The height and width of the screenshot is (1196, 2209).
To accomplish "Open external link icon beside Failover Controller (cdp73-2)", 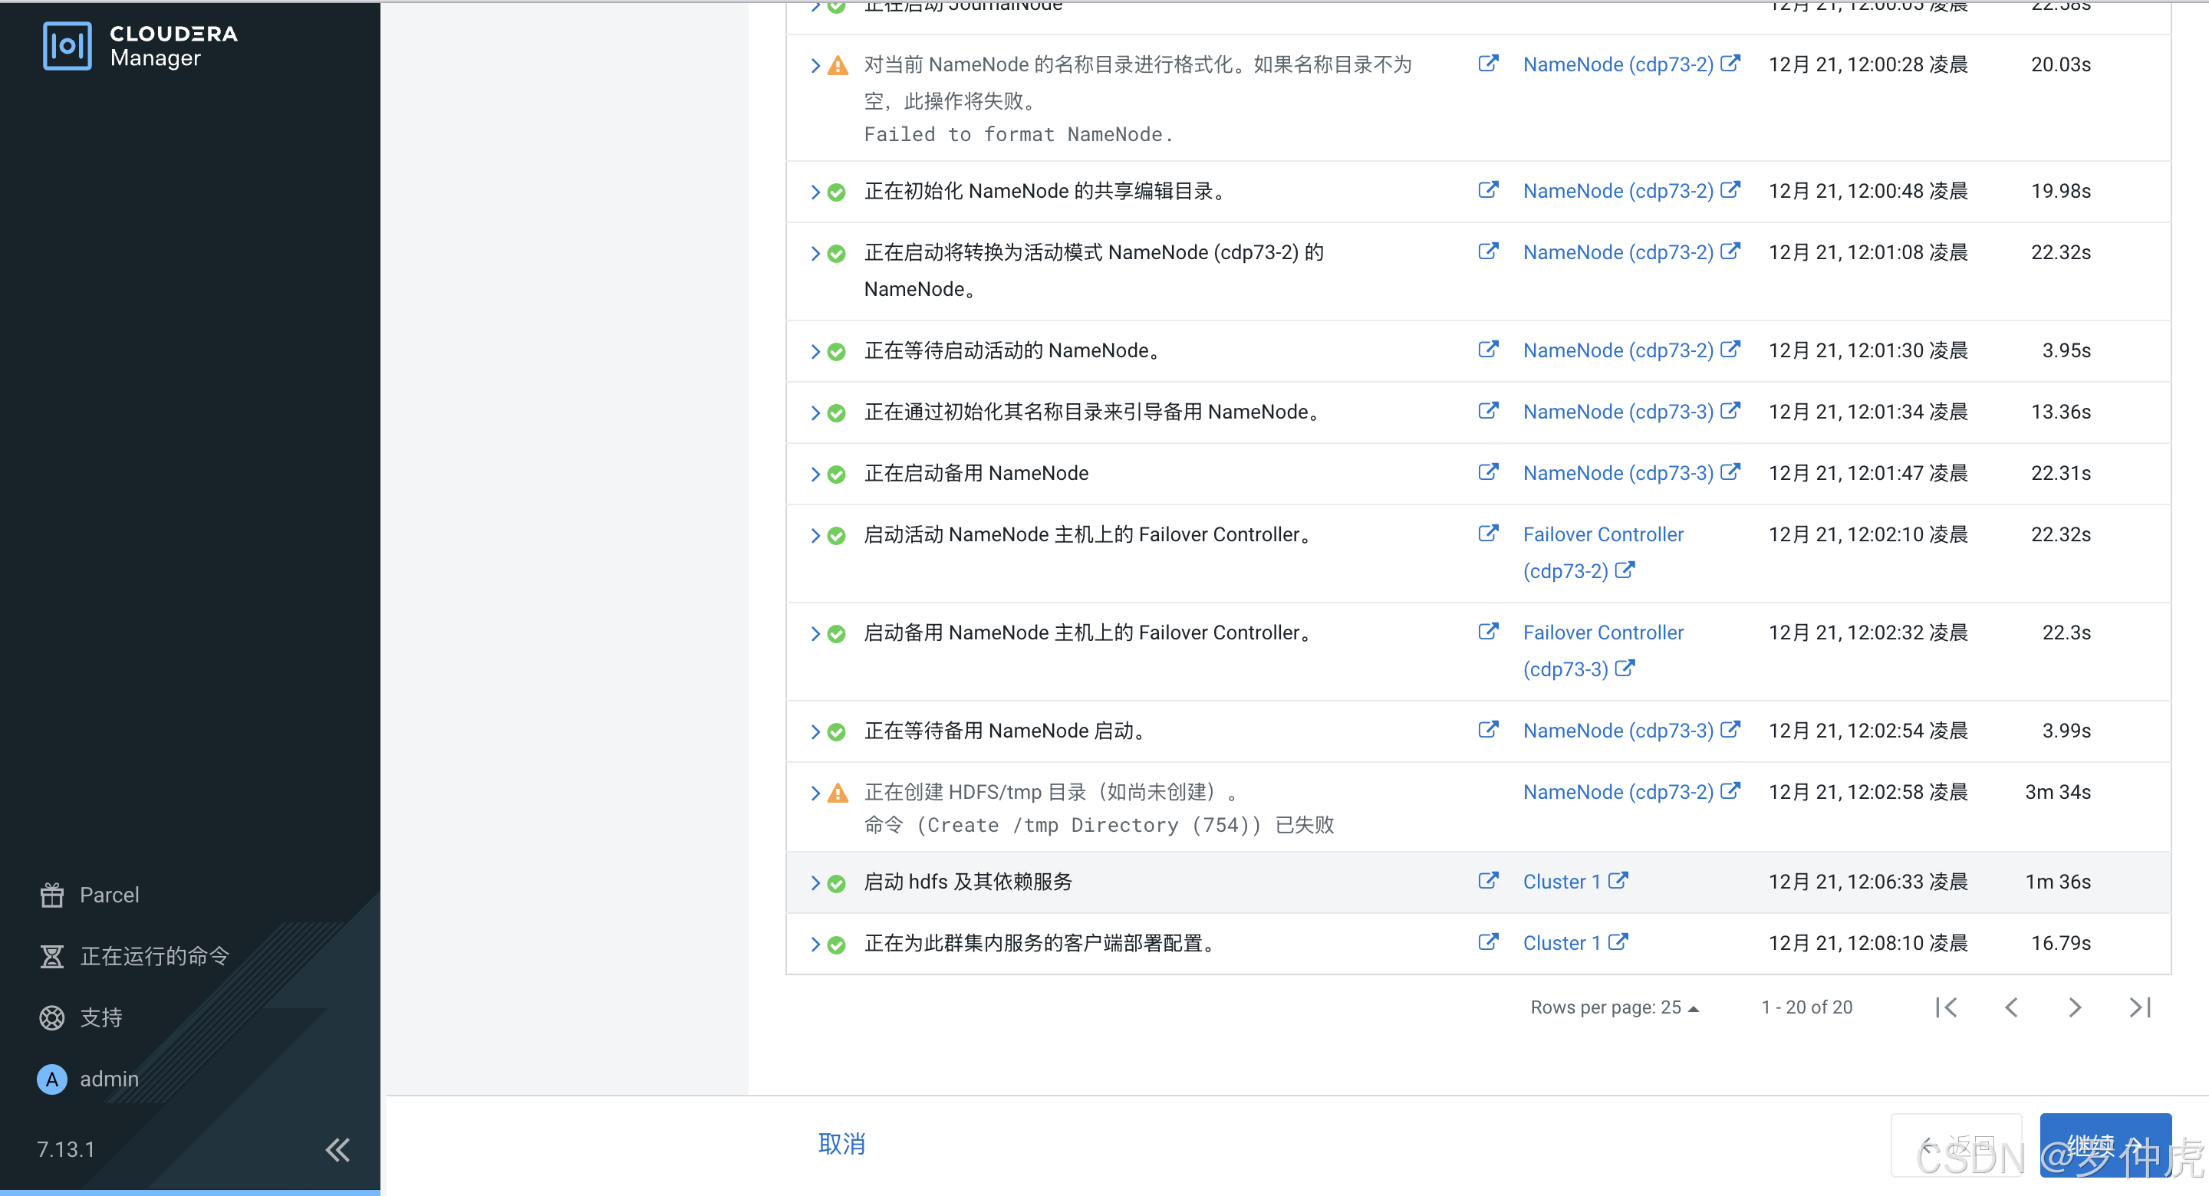I will point(1625,570).
